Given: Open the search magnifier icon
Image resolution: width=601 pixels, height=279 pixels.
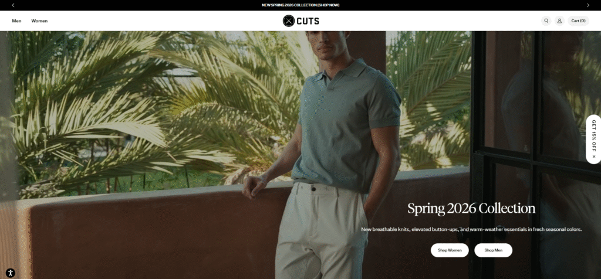Looking at the screenshot, I should tap(546, 21).
